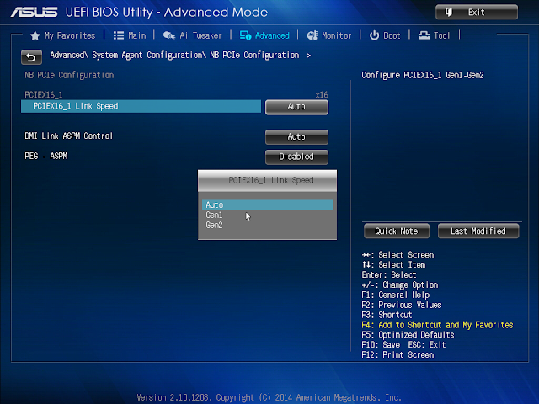Viewport: 539px width, 404px height.
Task: Click the DMI Link ASPM Control label
Action: (69, 136)
